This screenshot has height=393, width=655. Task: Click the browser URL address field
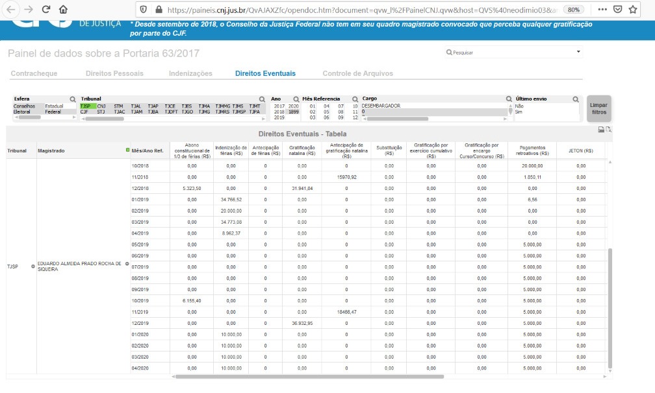(x=357, y=10)
